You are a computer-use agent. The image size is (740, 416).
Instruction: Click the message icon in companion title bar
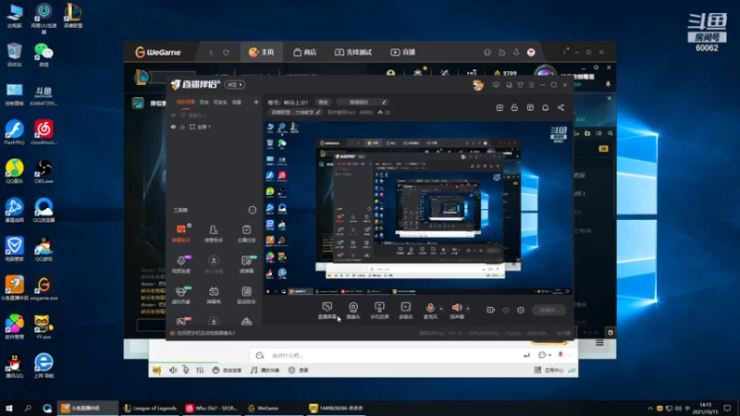click(496, 85)
